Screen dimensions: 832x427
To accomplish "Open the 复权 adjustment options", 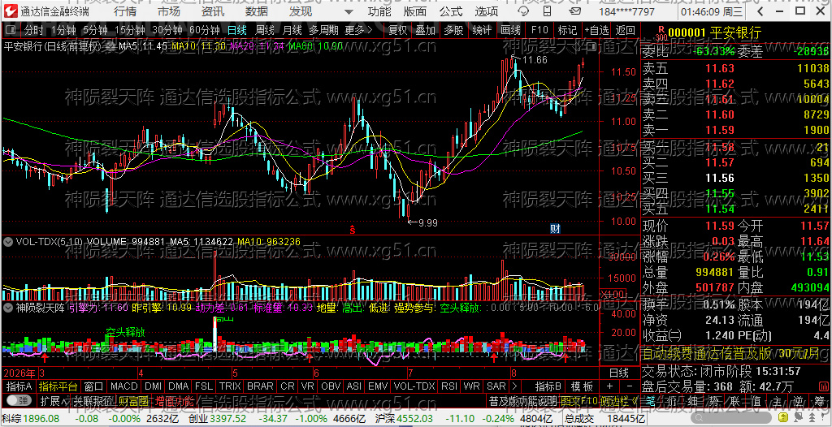I will point(397,30).
